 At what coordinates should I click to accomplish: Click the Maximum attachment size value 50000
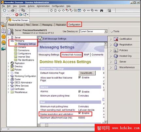click(82, 118)
